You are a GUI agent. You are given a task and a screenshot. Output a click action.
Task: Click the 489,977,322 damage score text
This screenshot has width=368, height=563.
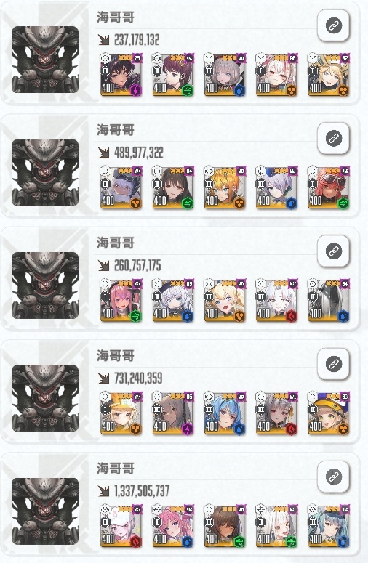click(139, 153)
